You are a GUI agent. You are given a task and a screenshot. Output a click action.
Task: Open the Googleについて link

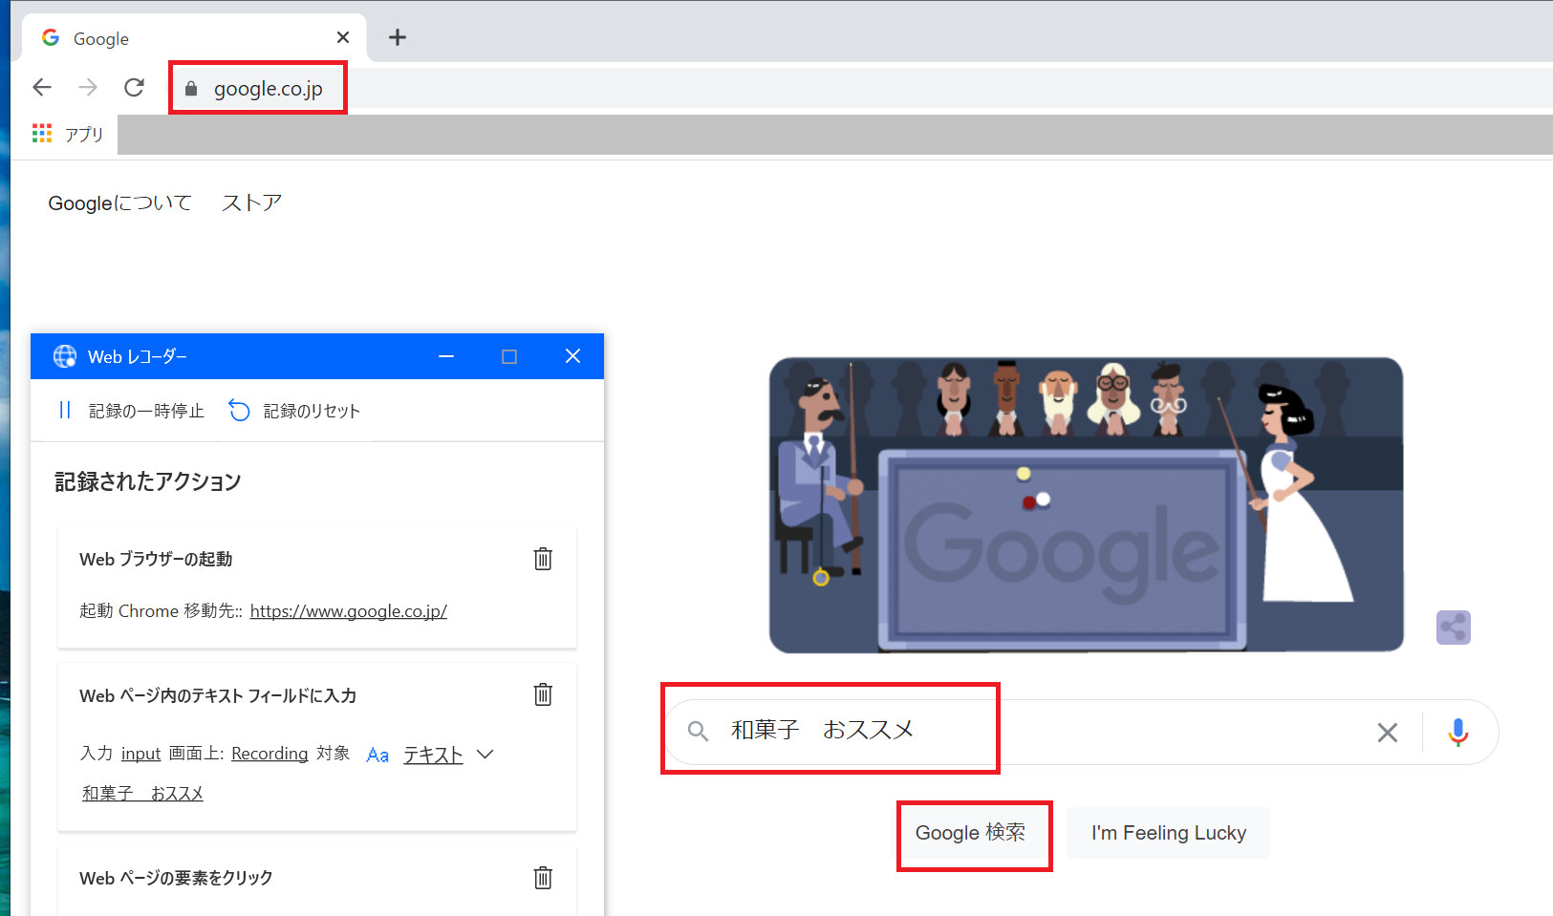pos(119,203)
